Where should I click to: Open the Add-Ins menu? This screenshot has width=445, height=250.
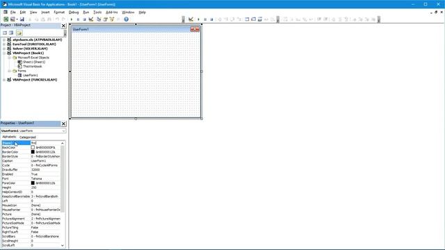pyautogui.click(x=111, y=12)
